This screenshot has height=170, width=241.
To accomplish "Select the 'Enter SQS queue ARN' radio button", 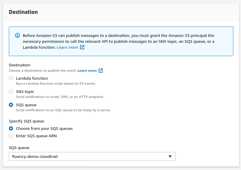I will click(11, 136).
